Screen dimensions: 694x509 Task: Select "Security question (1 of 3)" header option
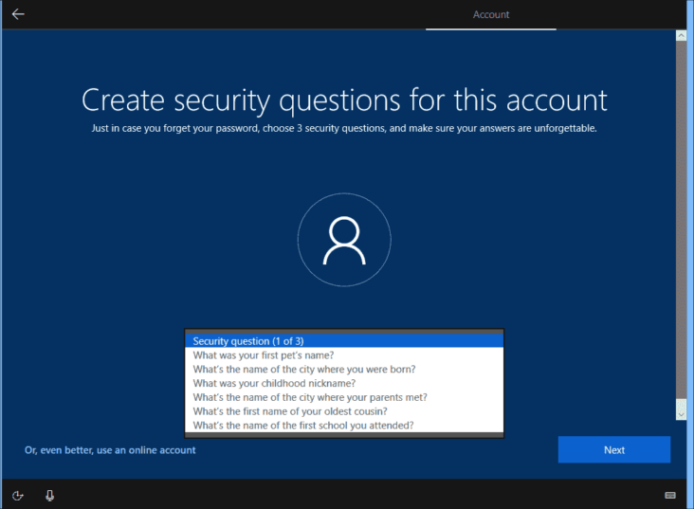click(x=343, y=341)
